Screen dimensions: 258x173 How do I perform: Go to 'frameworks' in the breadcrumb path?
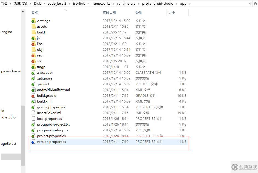coord(101,4)
